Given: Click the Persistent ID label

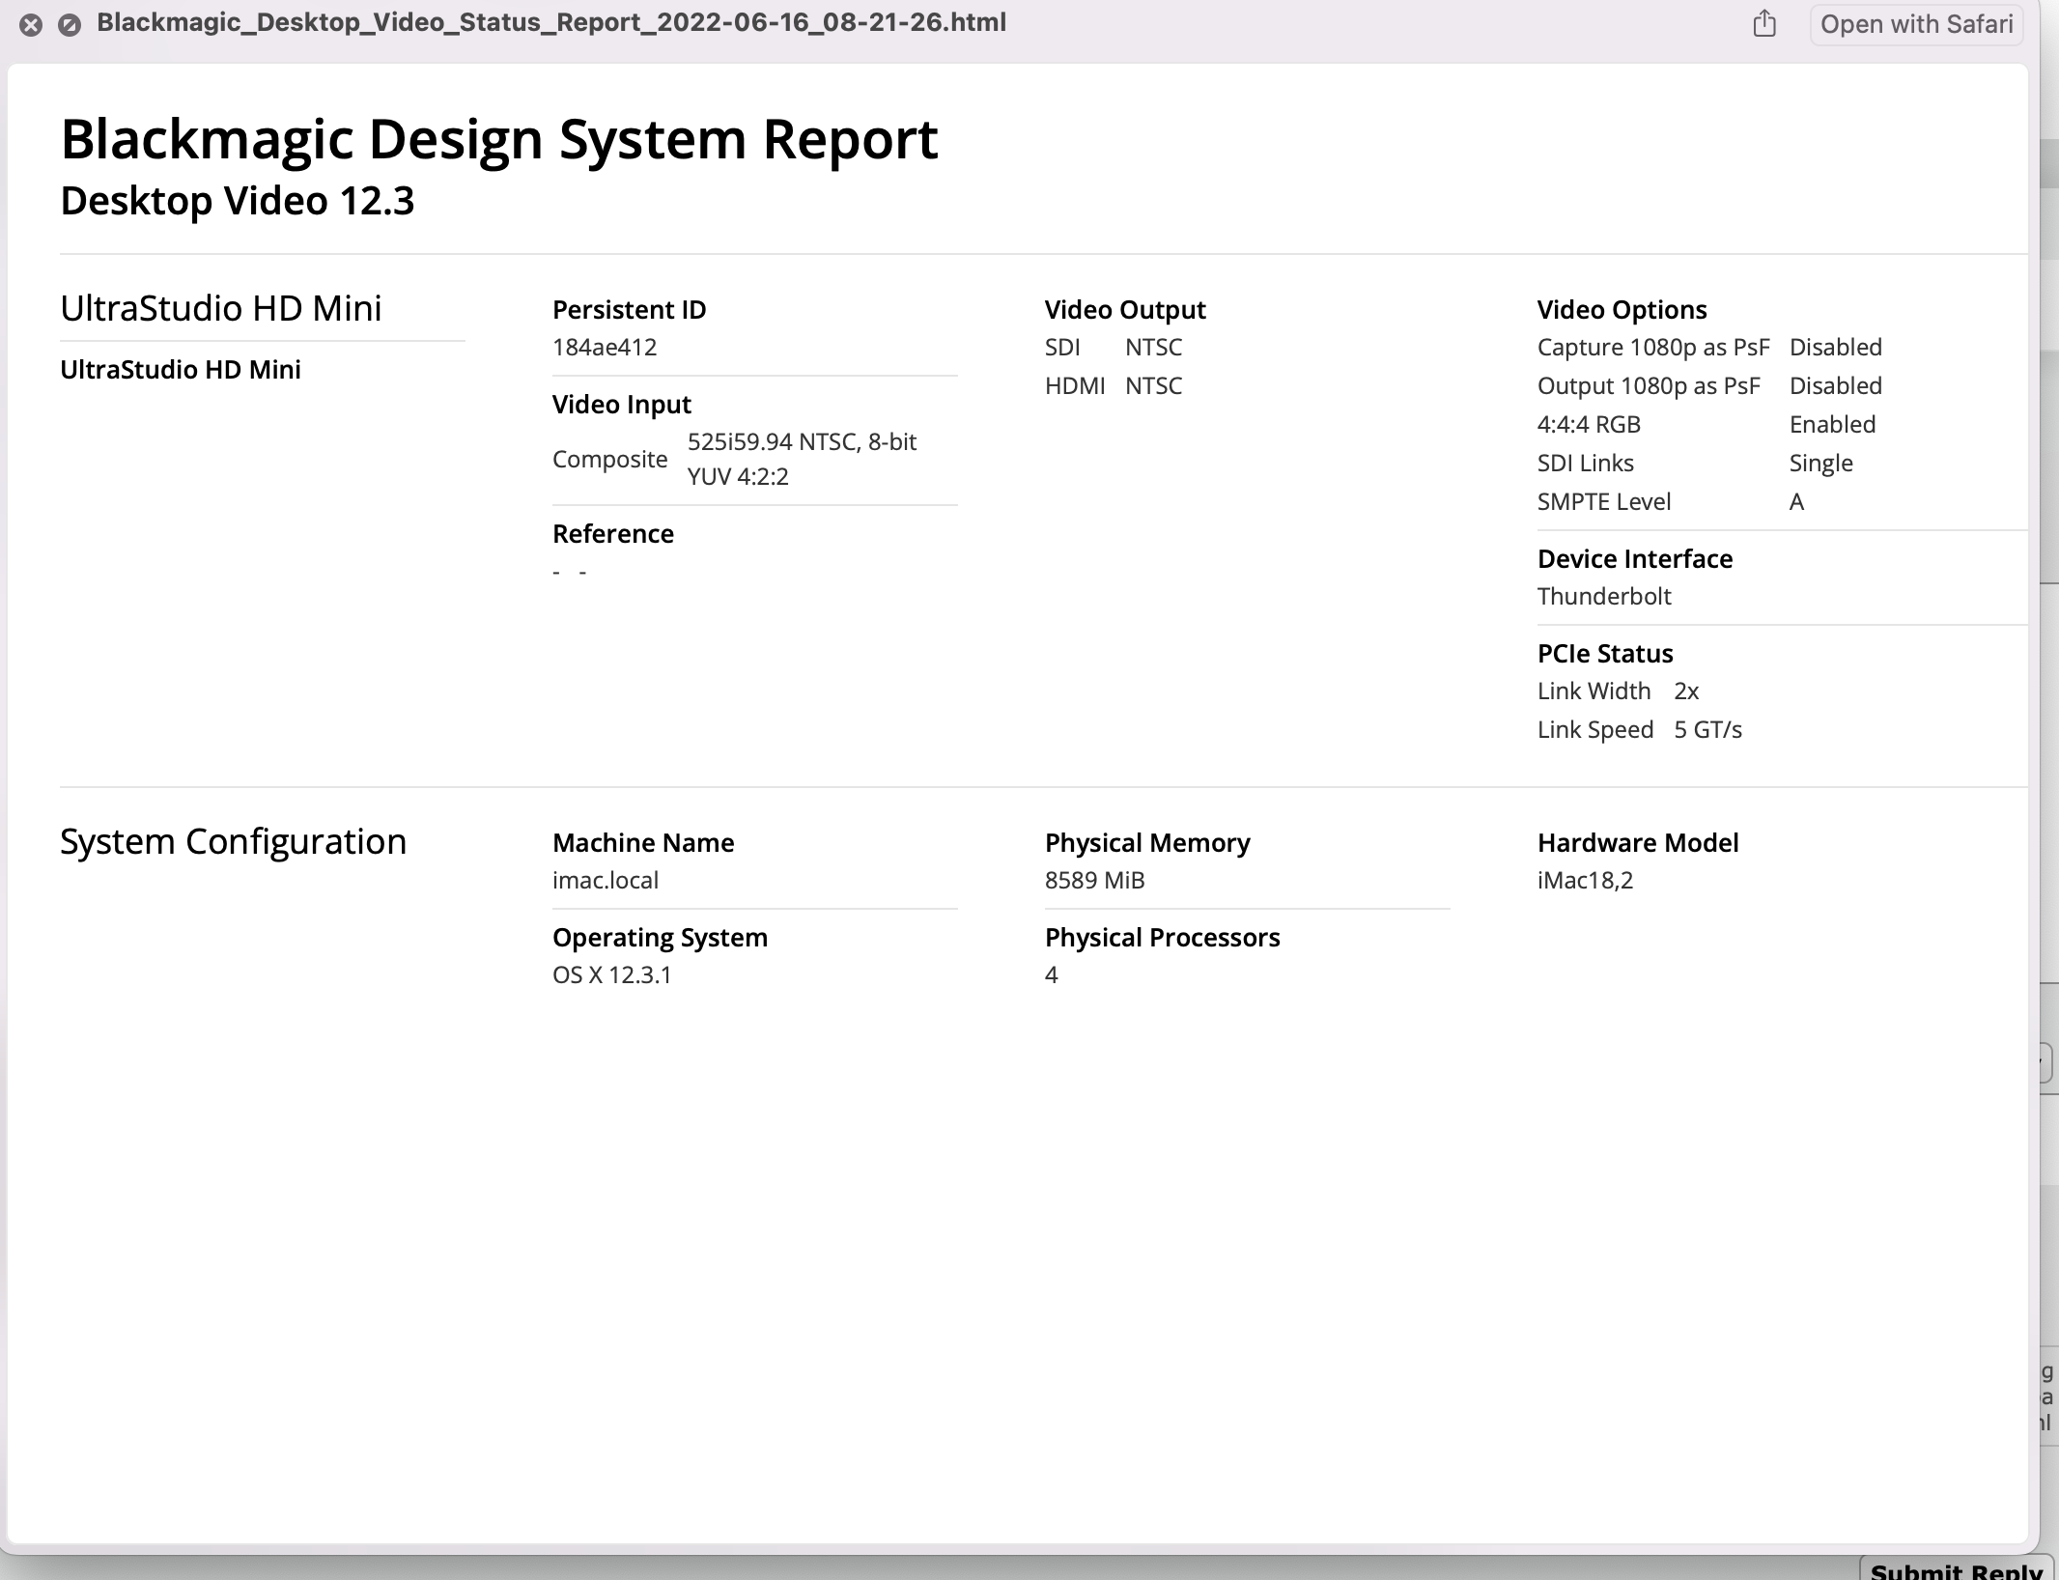Looking at the screenshot, I should (x=630, y=310).
